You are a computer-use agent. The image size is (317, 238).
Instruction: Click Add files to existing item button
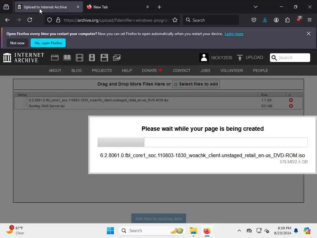point(159,219)
